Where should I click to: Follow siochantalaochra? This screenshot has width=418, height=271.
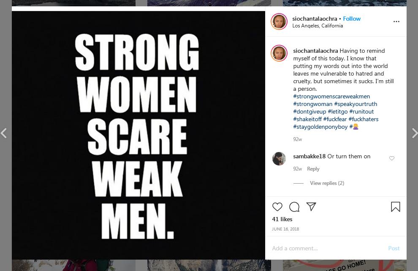(x=352, y=19)
